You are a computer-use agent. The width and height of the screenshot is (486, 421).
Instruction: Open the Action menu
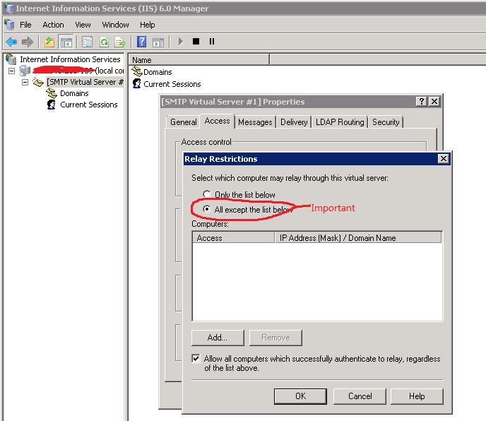point(53,25)
